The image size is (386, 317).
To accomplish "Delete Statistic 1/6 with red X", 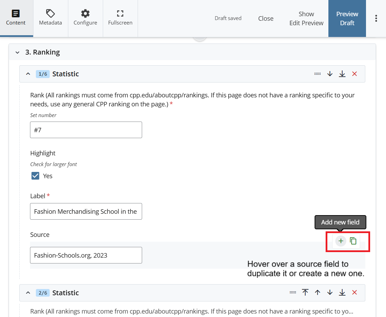I will [x=354, y=74].
